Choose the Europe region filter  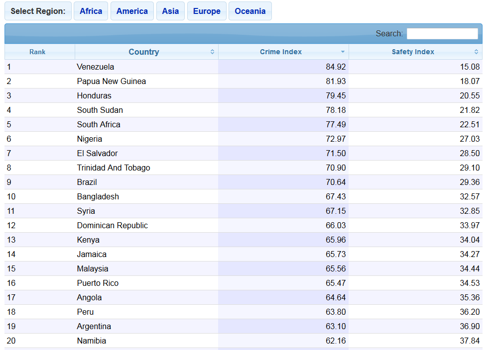tap(207, 11)
